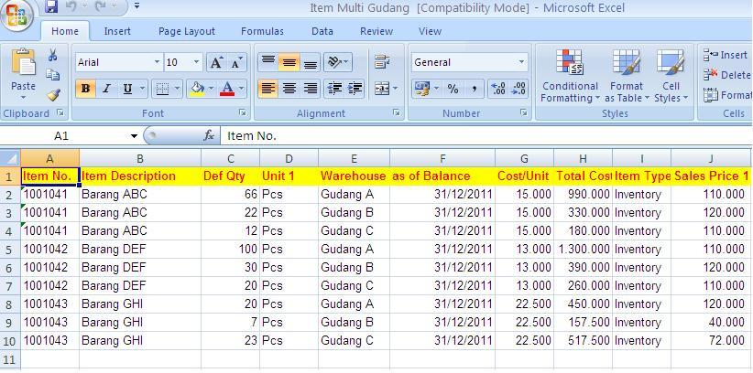The height and width of the screenshot is (373, 753).
Task: Align text right
Action: coord(311,89)
